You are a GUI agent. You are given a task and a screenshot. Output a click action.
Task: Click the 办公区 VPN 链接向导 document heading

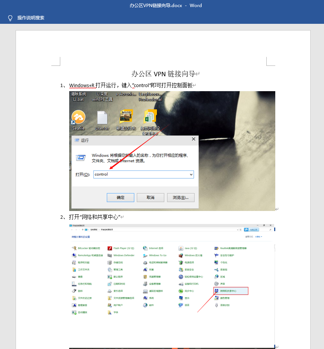(163, 74)
